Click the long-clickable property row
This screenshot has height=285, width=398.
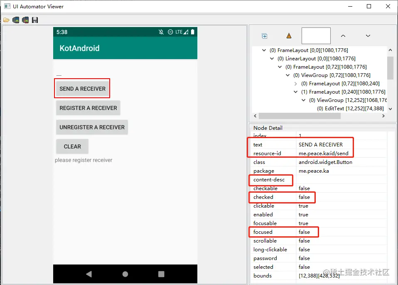(x=319, y=249)
